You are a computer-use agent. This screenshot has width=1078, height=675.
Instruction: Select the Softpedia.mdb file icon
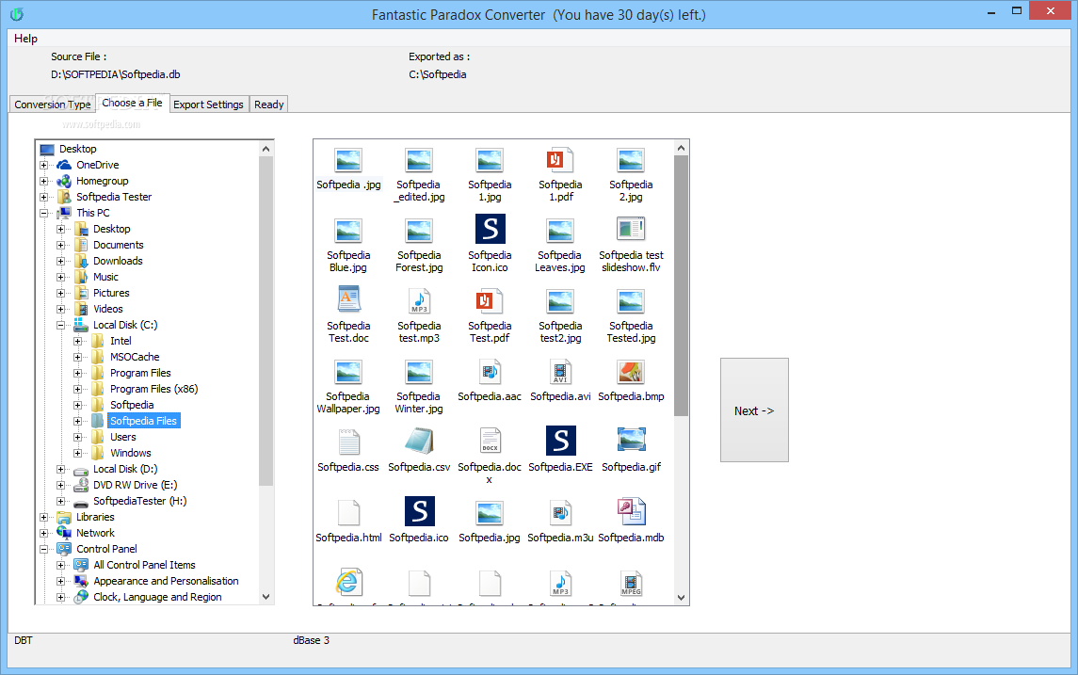click(631, 511)
